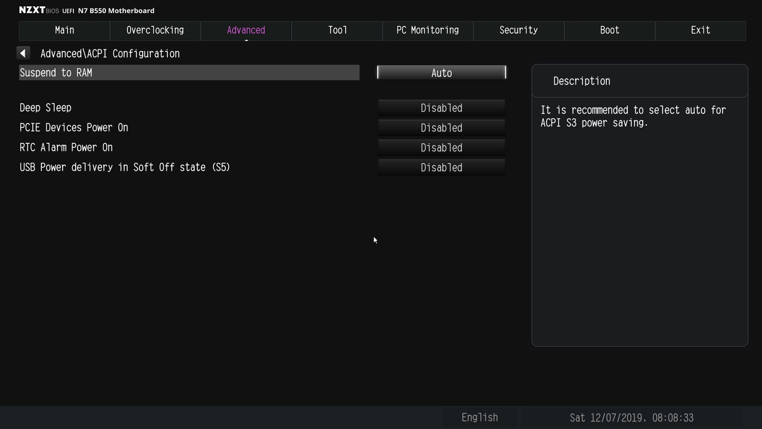Toggle USB Power delivery S5 value
The height and width of the screenshot is (429, 762).
tap(441, 168)
